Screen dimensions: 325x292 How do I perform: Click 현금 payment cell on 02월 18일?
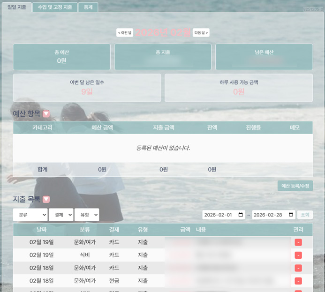click(x=114, y=281)
